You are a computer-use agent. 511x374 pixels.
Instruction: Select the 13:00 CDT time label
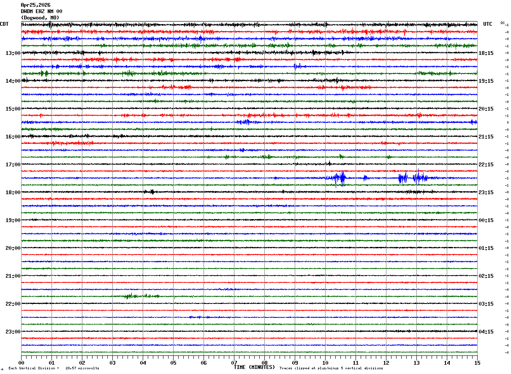click(x=13, y=53)
